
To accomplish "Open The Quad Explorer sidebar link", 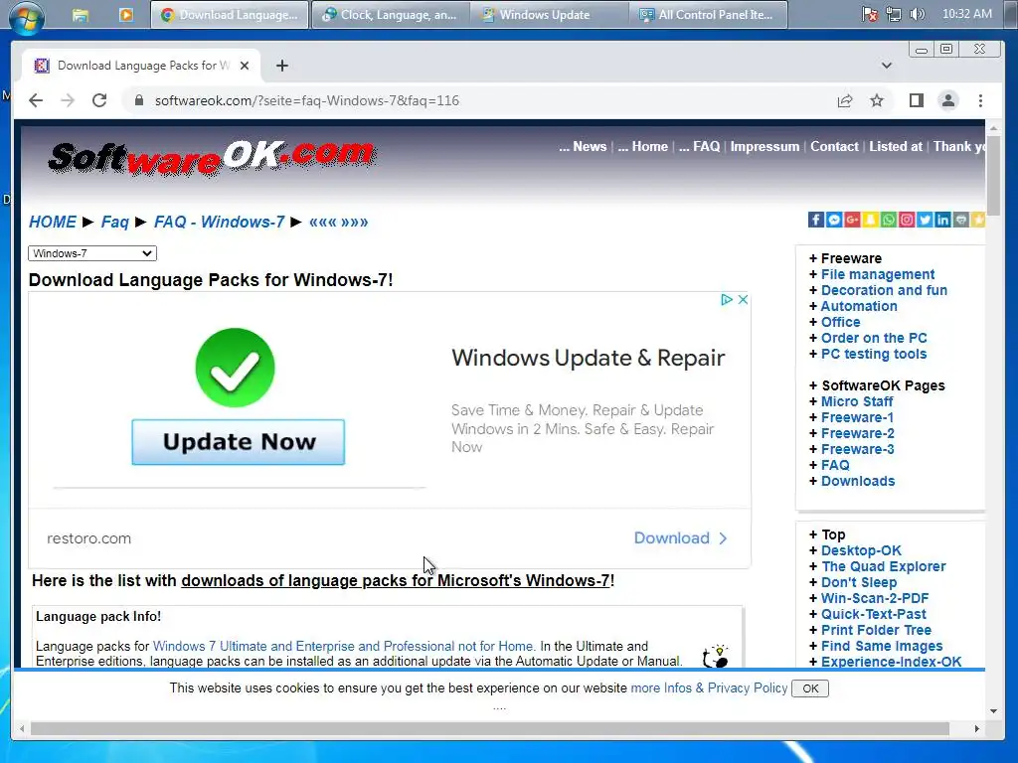I will (x=884, y=566).
